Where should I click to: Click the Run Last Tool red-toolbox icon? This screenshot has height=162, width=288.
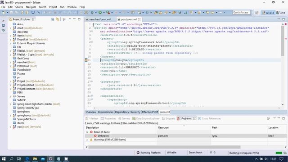108,13
